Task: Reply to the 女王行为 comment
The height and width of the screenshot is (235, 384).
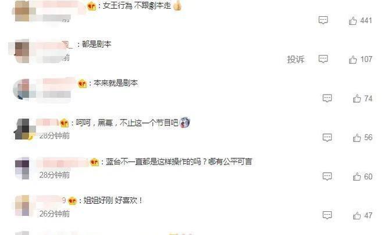Action: [x=323, y=20]
